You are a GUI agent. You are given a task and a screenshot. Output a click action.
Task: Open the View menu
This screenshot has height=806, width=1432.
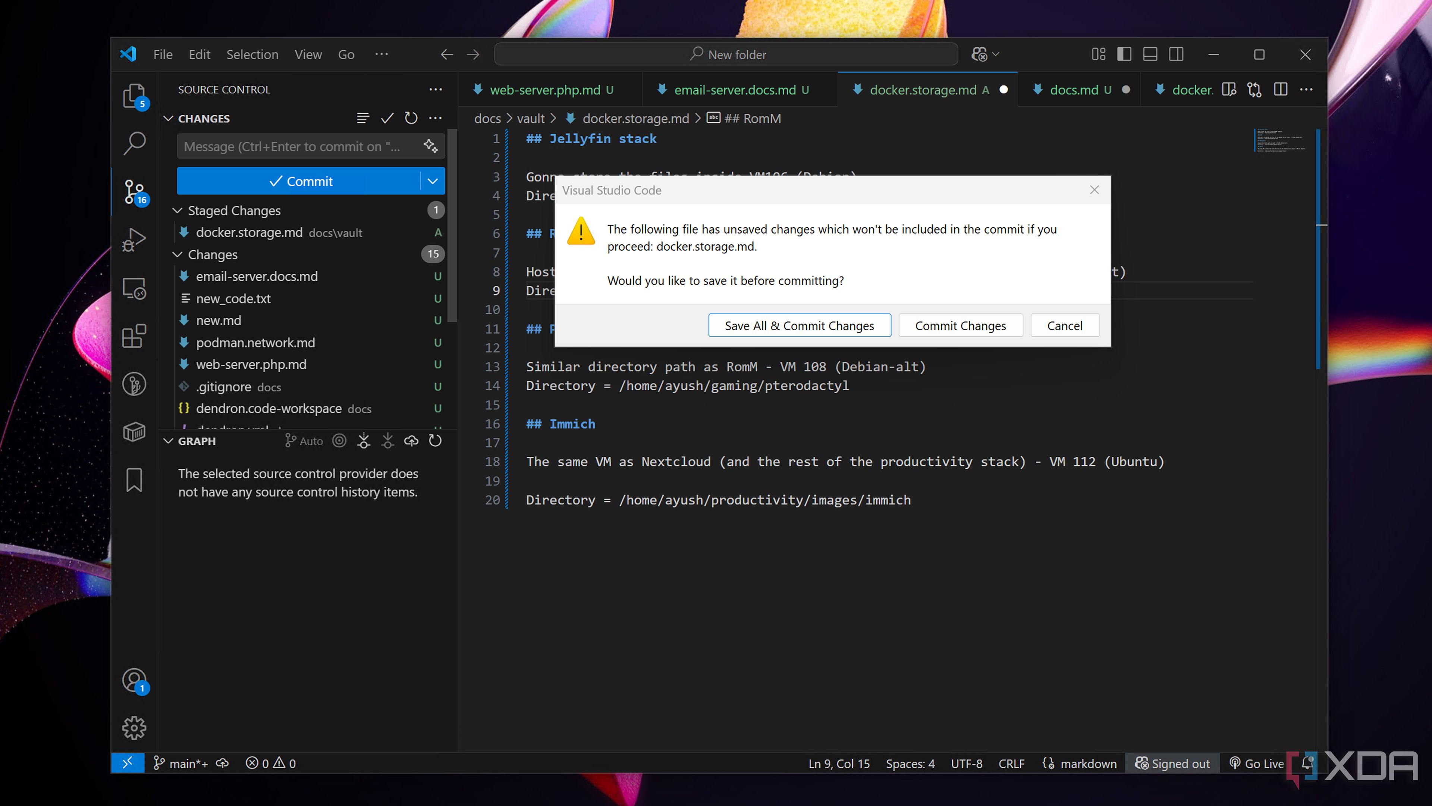pos(308,54)
